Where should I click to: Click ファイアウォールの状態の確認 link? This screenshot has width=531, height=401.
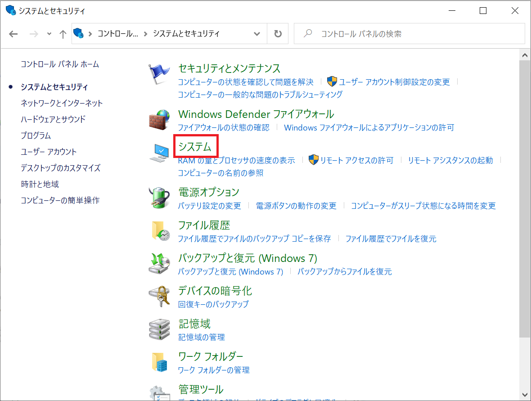click(x=224, y=128)
